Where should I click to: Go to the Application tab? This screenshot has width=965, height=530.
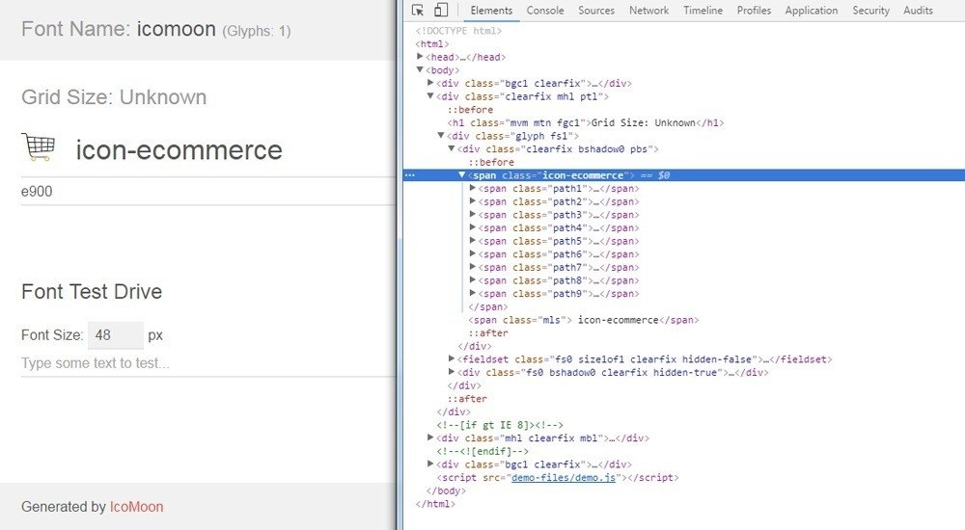point(812,11)
